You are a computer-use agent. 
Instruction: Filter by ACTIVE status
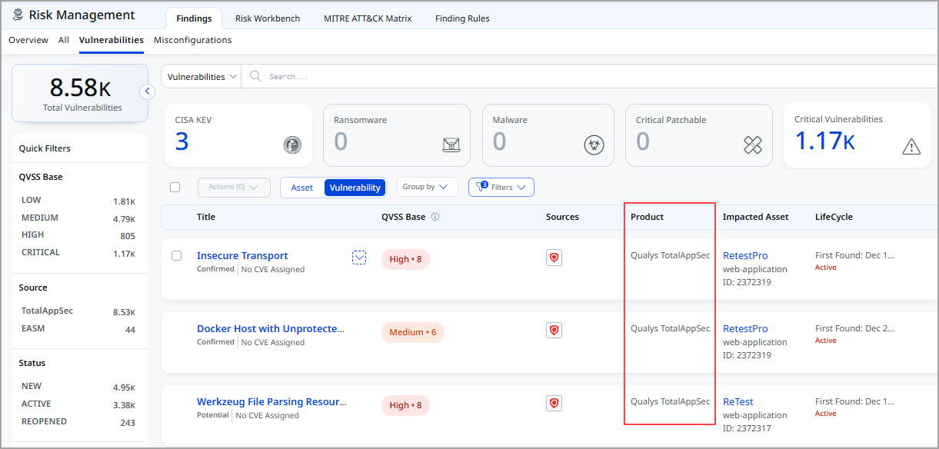[78, 404]
